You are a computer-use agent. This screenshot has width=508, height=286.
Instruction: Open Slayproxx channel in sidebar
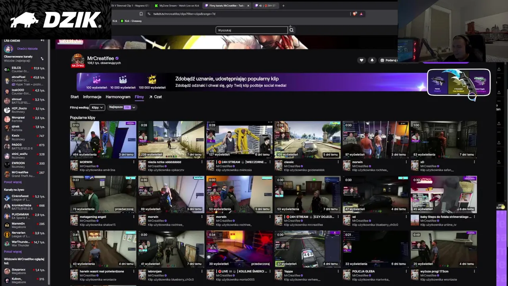(24, 271)
